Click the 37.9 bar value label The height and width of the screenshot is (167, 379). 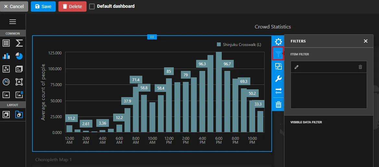pyautogui.click(x=127, y=101)
